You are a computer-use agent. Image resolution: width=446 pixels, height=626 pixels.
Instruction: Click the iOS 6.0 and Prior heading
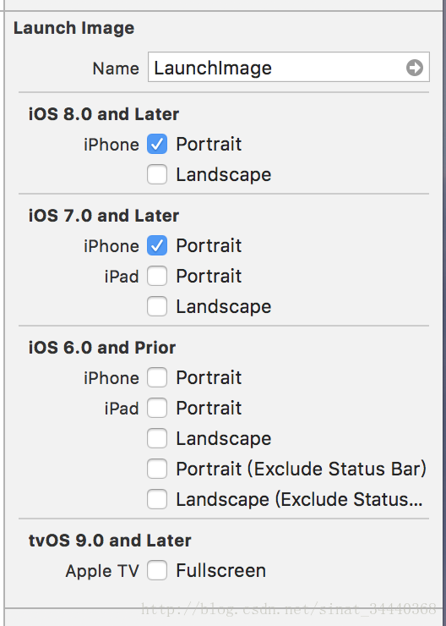(102, 348)
